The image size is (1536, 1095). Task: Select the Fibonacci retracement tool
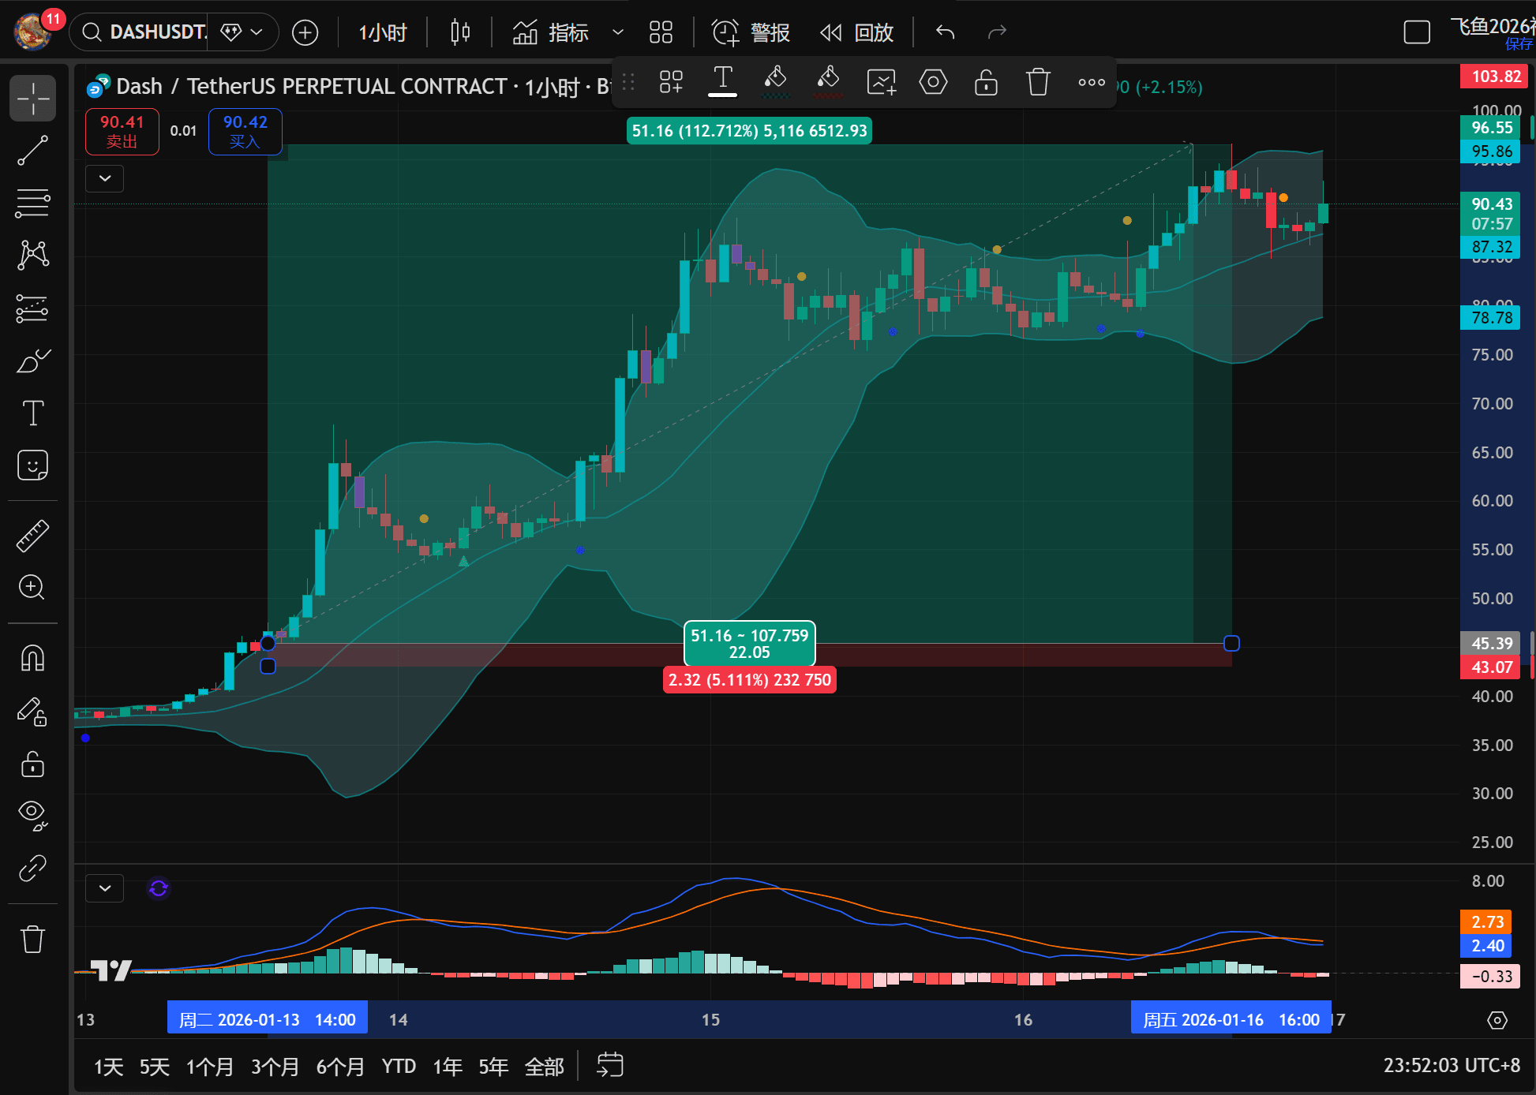pyautogui.click(x=33, y=203)
